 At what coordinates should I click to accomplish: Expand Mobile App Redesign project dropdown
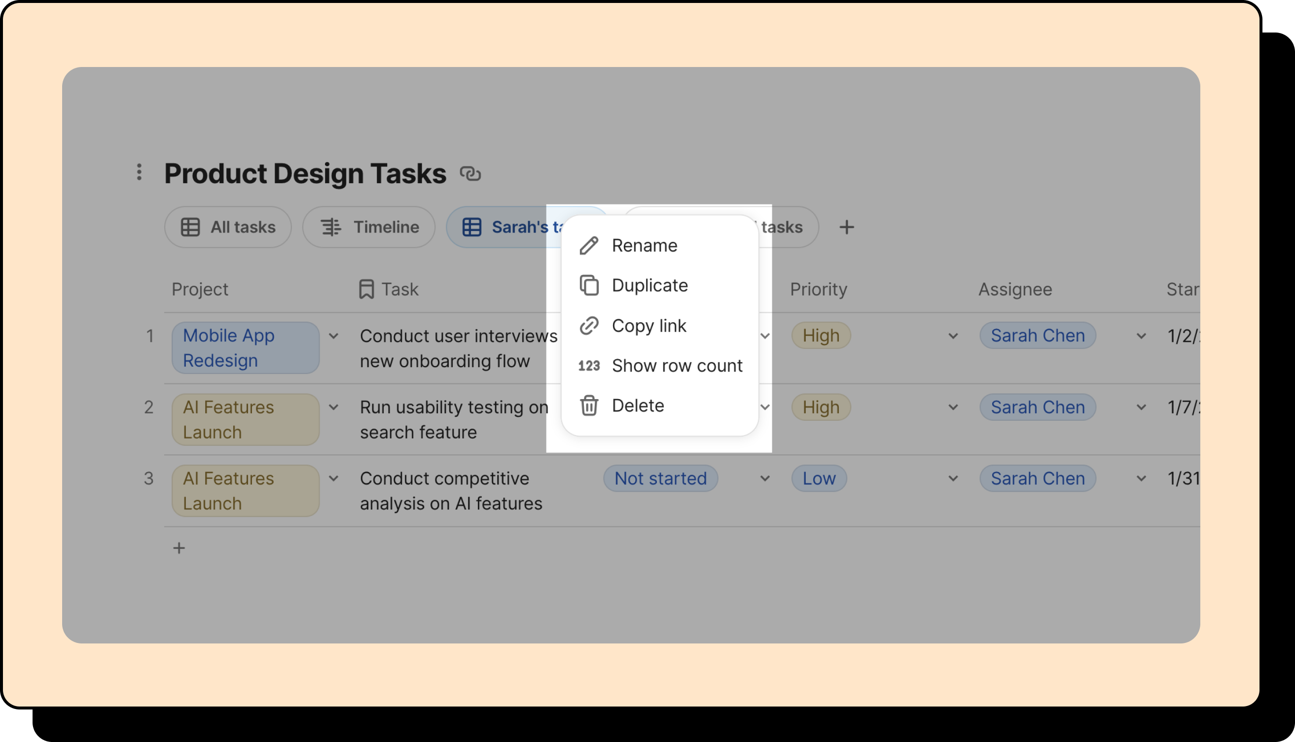point(333,337)
